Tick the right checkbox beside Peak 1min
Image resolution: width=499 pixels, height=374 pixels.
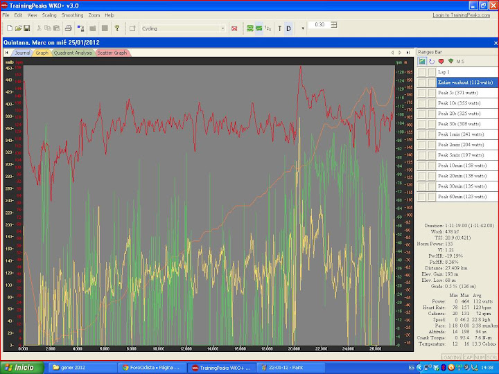click(x=432, y=134)
